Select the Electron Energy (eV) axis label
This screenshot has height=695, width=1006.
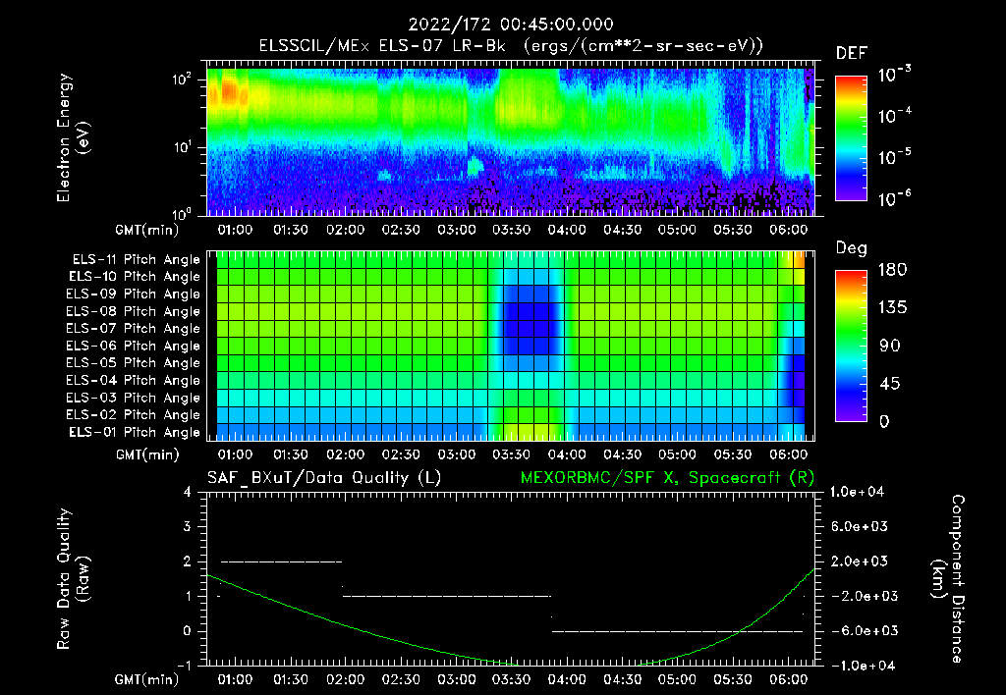[x=73, y=137]
